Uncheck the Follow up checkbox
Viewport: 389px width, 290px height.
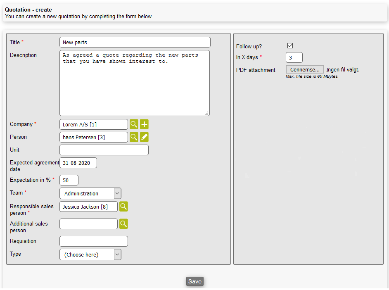click(290, 46)
